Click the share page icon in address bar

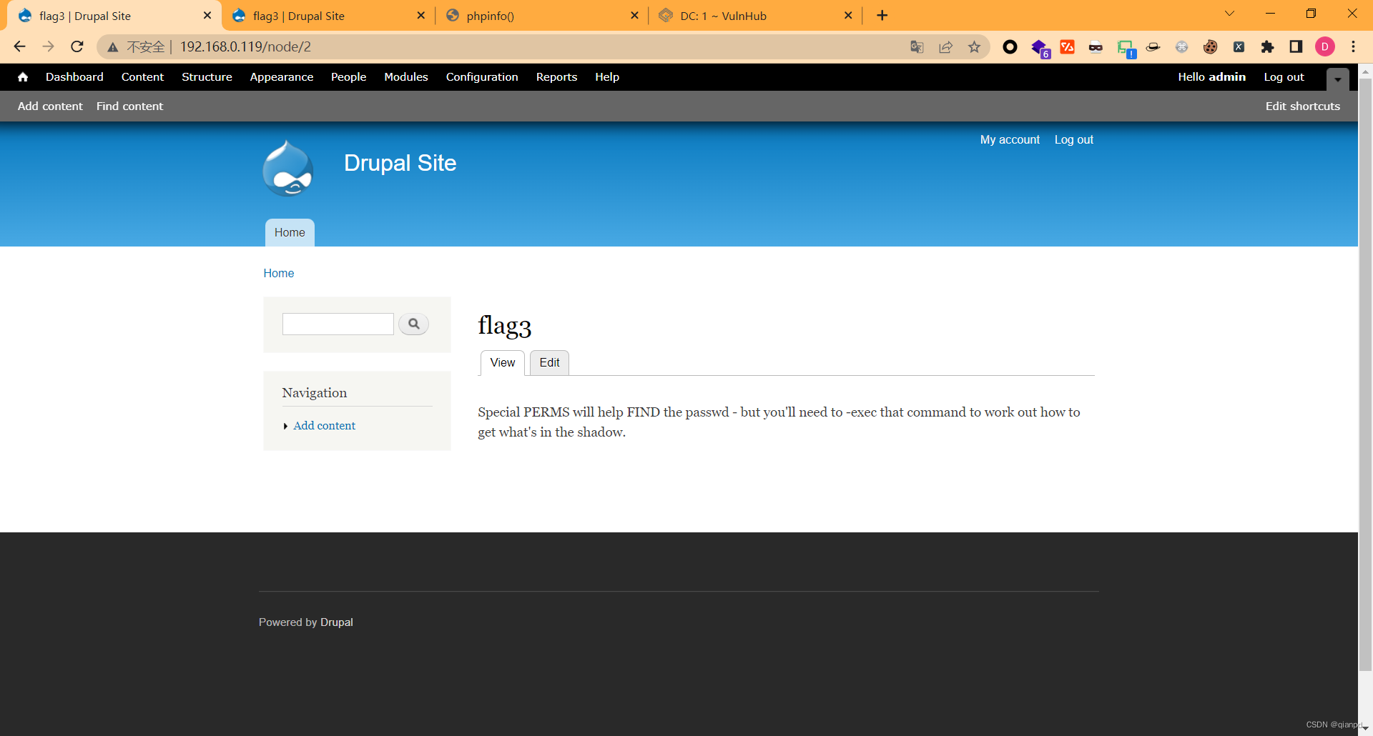coord(945,47)
